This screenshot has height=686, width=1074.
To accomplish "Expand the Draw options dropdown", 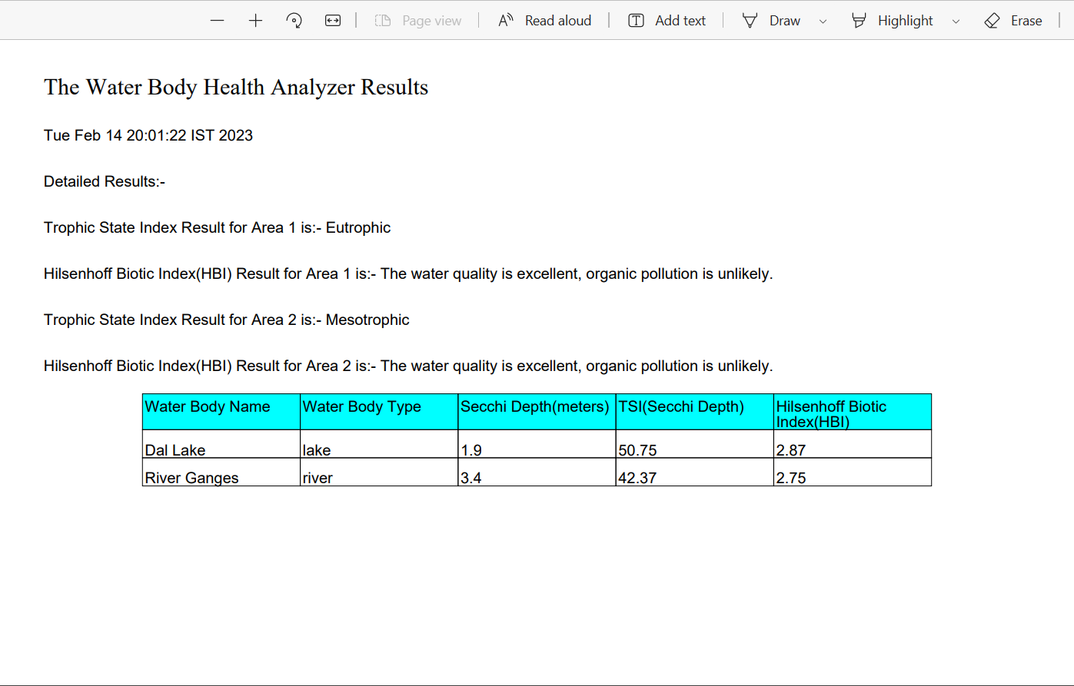I will [823, 21].
